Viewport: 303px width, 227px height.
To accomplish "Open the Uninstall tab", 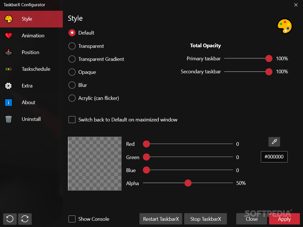I will click(x=31, y=119).
